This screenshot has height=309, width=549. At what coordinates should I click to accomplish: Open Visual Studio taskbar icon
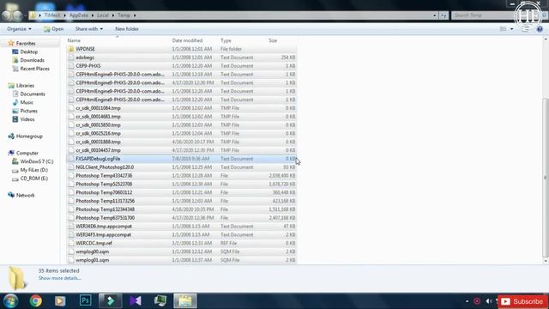(136, 301)
